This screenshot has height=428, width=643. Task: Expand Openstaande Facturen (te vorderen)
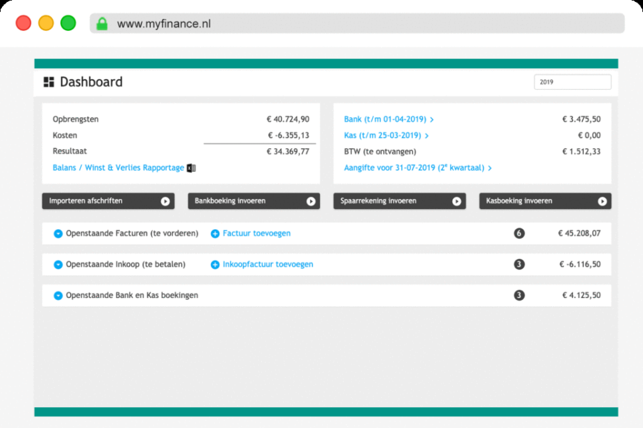58,233
